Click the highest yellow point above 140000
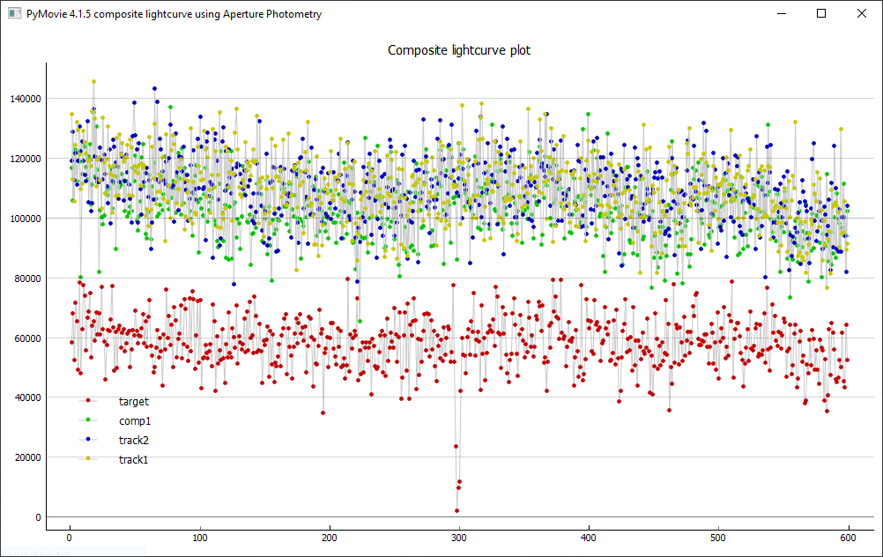 point(93,82)
